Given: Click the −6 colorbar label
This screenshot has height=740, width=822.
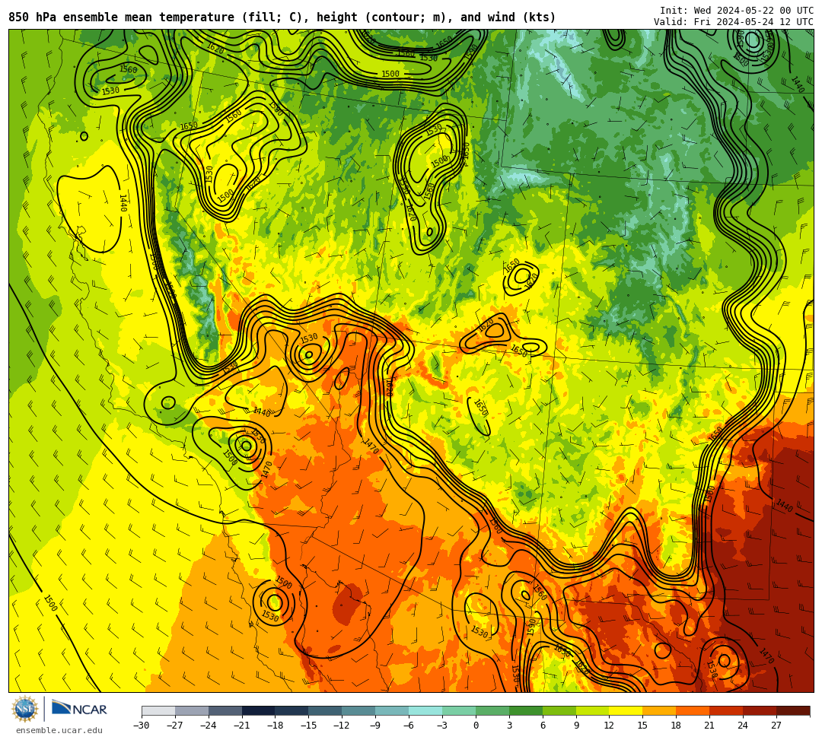Looking at the screenshot, I should pyautogui.click(x=409, y=726).
